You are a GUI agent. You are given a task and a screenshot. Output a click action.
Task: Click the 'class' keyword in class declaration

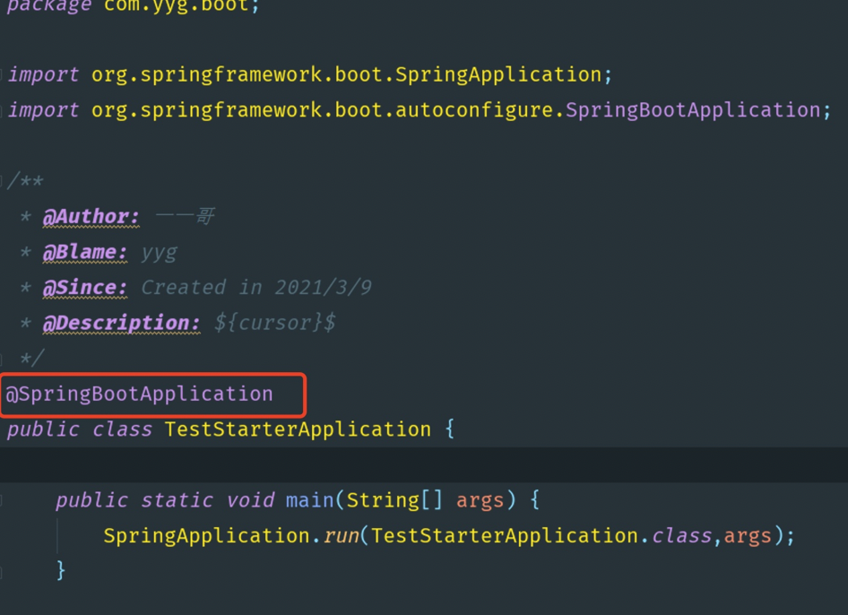(122, 429)
